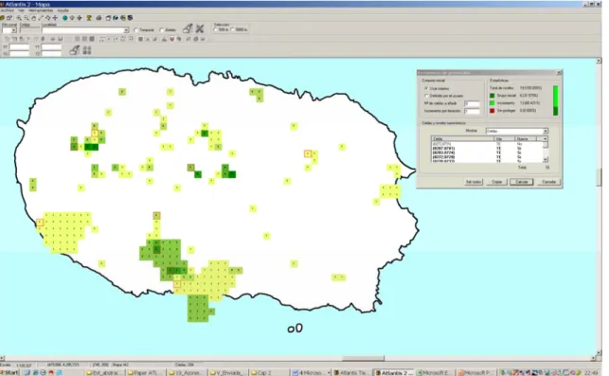Select the Temporal radio button
This screenshot has width=609, height=376.
136,30
